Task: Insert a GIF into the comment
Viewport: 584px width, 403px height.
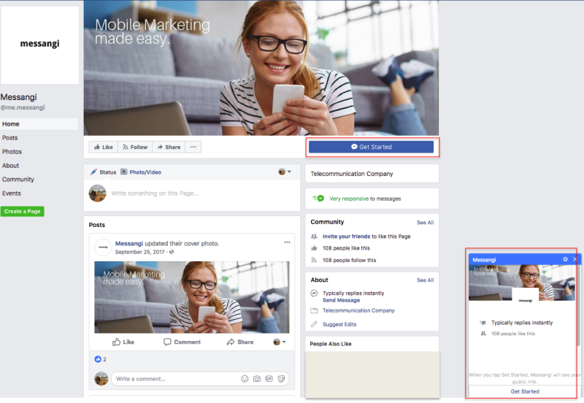Action: (x=269, y=379)
